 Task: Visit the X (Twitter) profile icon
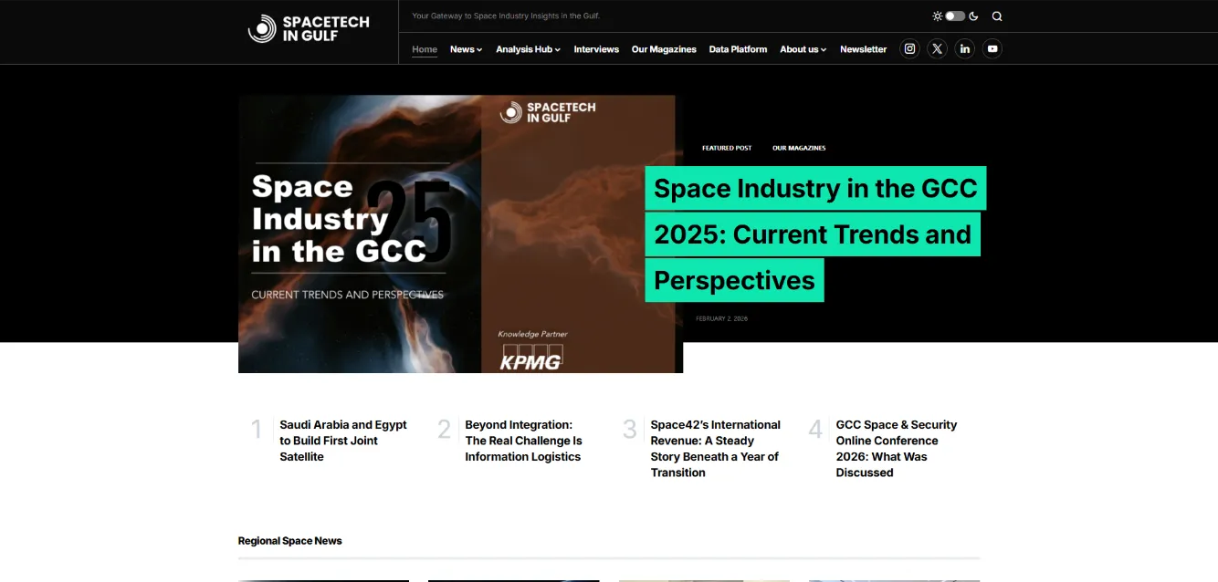tap(937, 49)
